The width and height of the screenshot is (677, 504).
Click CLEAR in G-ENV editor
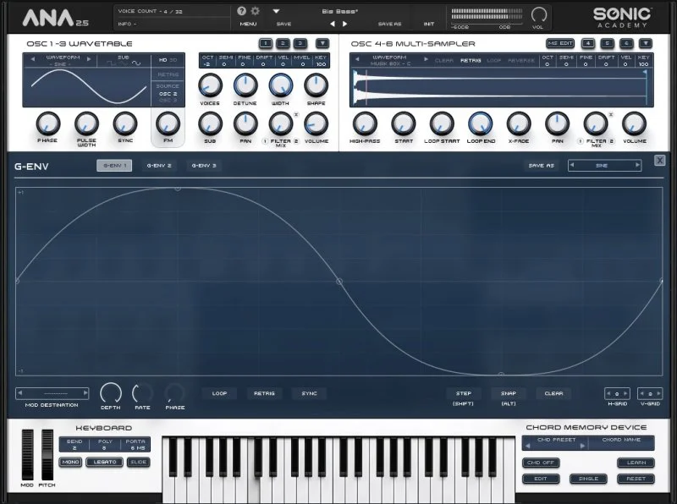tap(553, 393)
